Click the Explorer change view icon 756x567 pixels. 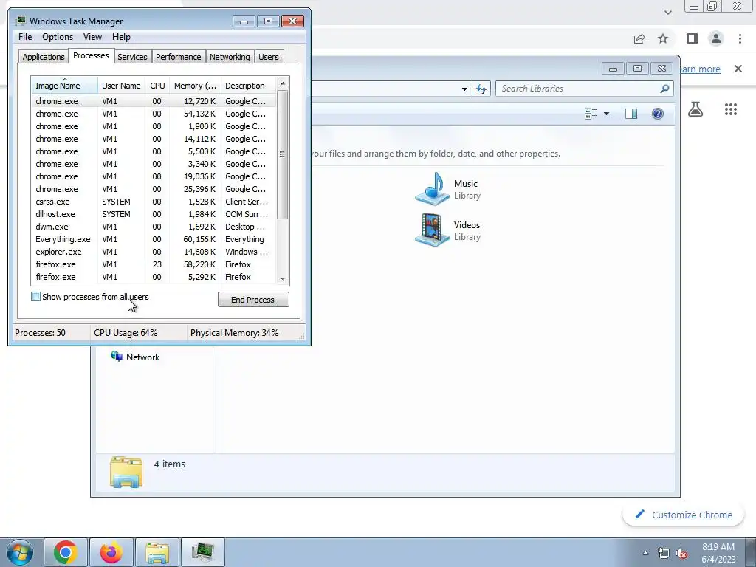pyautogui.click(x=591, y=114)
